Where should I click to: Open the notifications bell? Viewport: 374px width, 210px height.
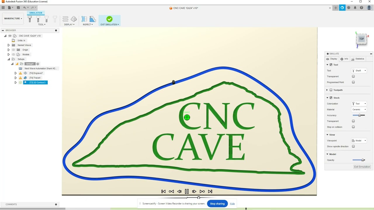click(x=355, y=8)
